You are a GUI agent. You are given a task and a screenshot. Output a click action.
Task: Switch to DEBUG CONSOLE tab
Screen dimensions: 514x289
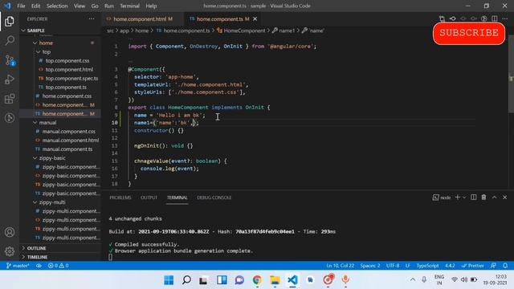coord(214,197)
